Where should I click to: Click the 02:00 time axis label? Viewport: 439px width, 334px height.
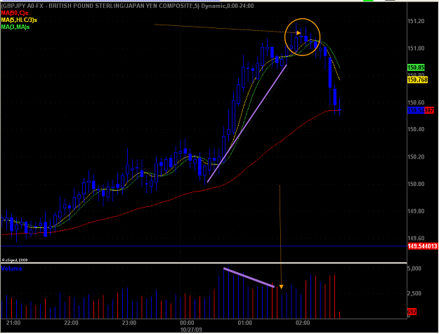(303, 323)
